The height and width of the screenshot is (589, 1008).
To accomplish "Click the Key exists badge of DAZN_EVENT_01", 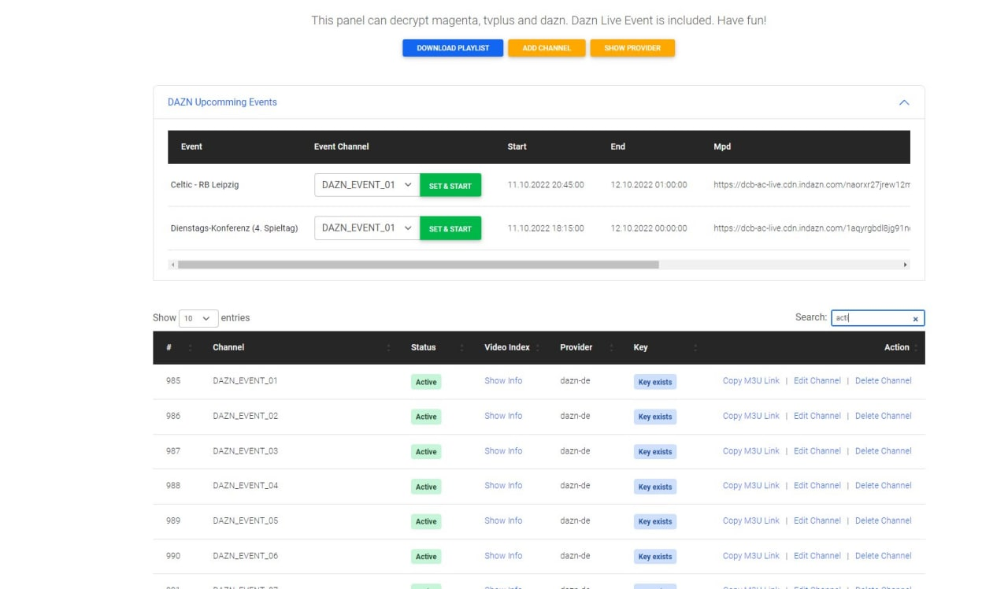I will (655, 382).
